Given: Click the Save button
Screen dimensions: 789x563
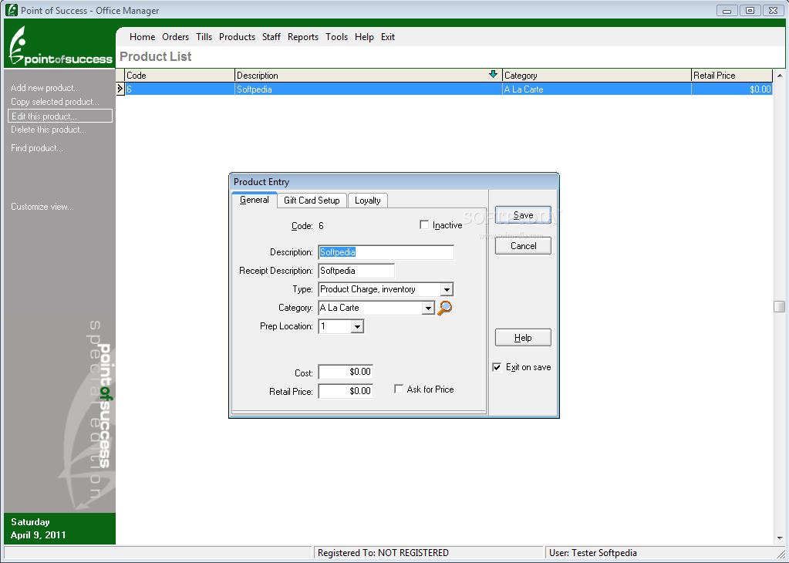Looking at the screenshot, I should click(x=523, y=215).
